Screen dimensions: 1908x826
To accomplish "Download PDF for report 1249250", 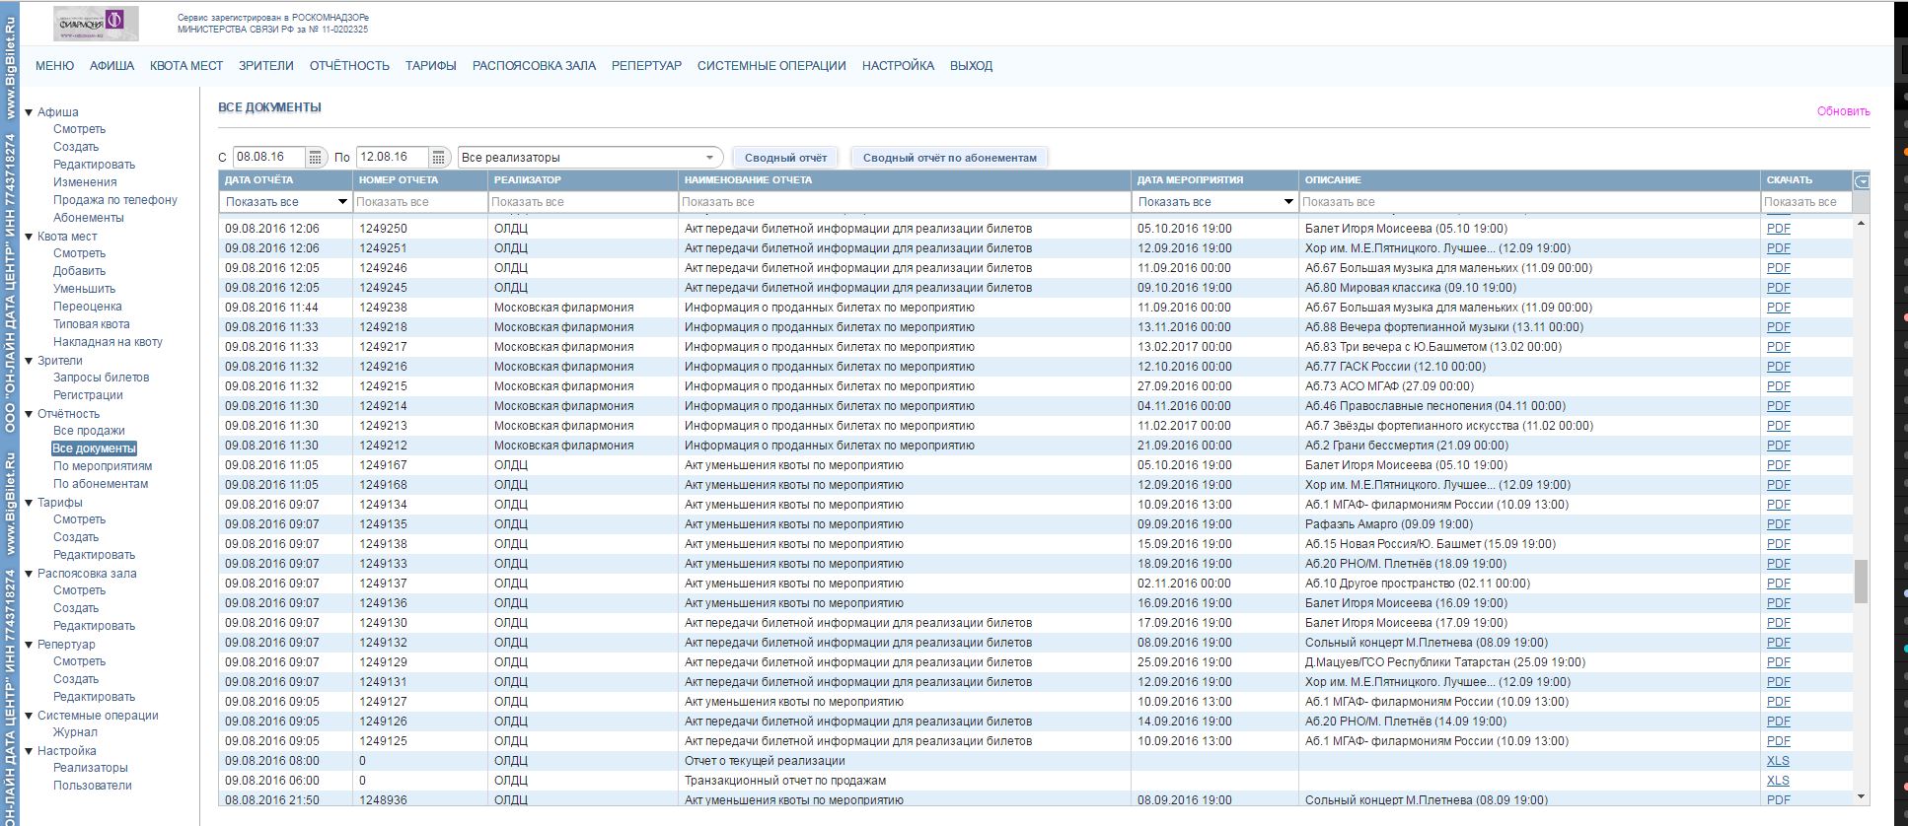I will pyautogui.click(x=1778, y=229).
